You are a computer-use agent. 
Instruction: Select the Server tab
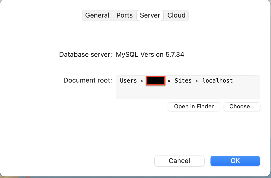pos(150,15)
